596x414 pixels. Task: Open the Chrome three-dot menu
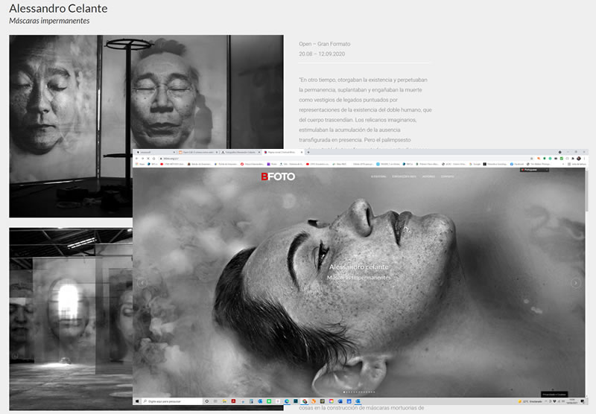click(x=584, y=159)
